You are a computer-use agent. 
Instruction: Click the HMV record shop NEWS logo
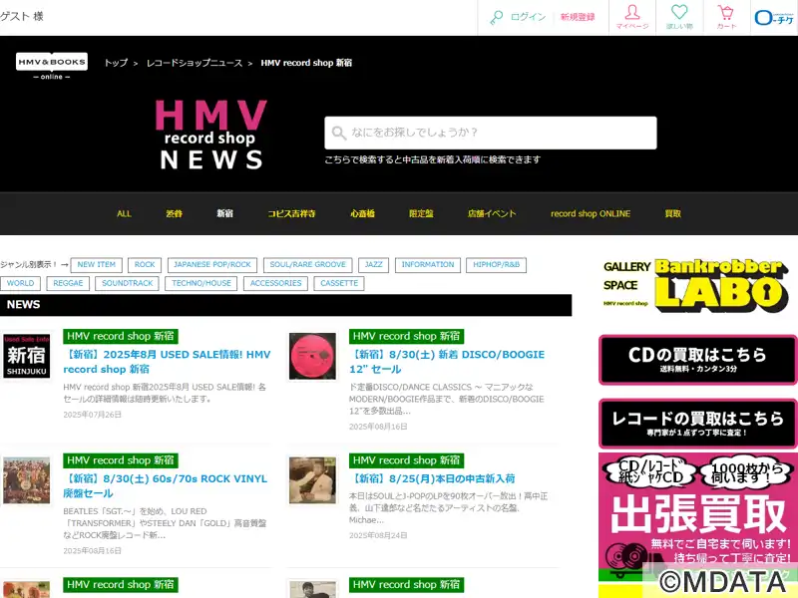click(x=211, y=135)
